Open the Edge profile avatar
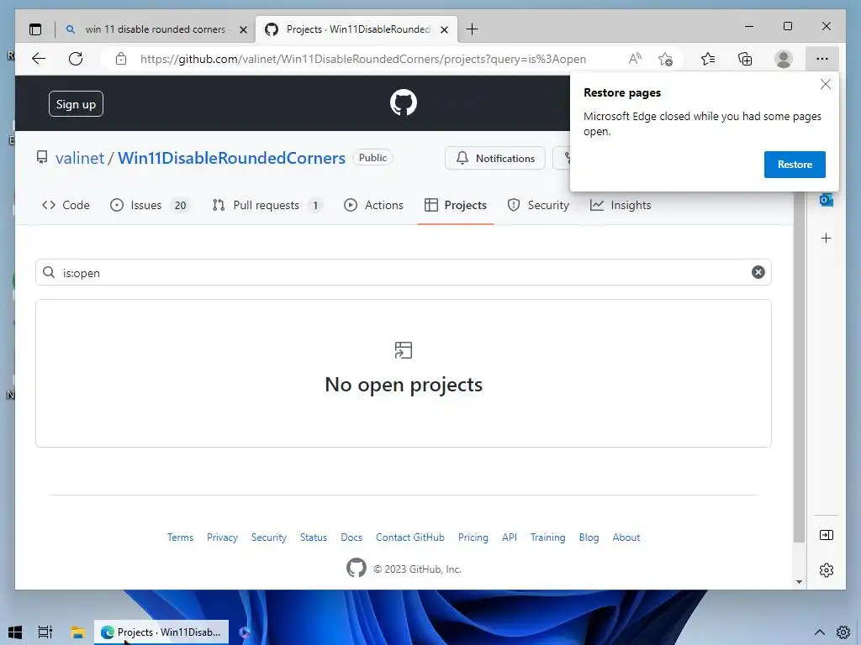861x645 pixels. [x=784, y=59]
